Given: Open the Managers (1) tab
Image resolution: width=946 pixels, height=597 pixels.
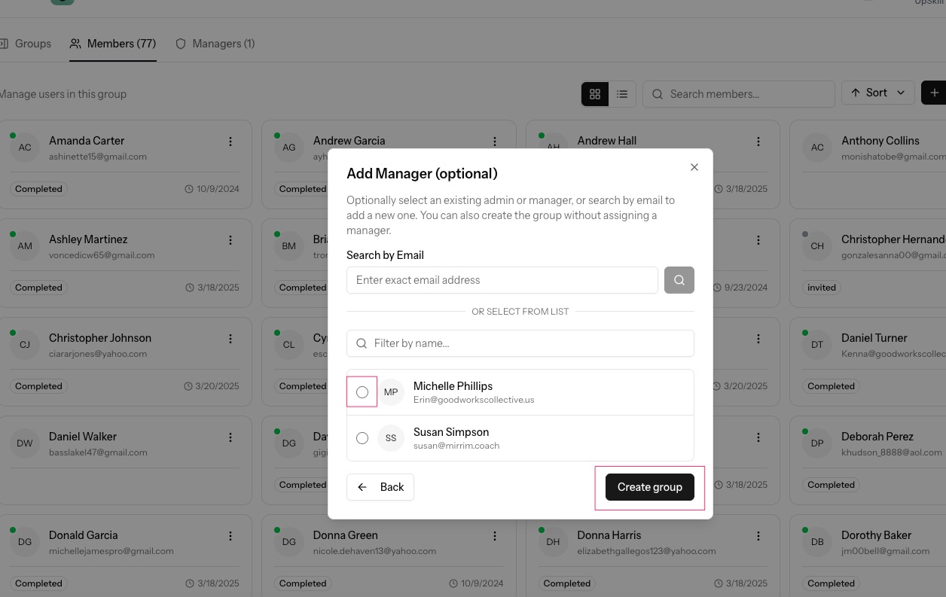Looking at the screenshot, I should (215, 44).
